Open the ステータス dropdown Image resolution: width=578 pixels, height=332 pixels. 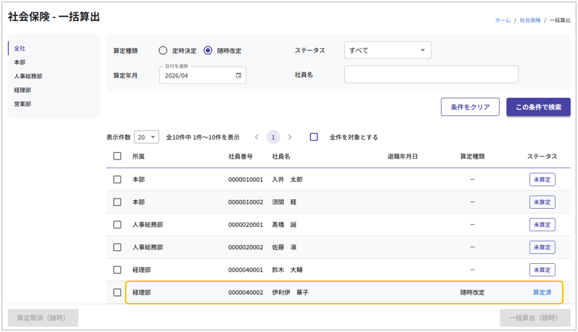click(387, 51)
